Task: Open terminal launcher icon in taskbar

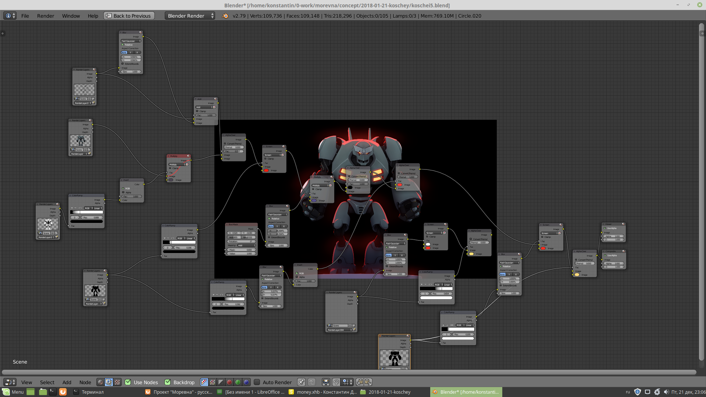Action: pyautogui.click(x=53, y=392)
